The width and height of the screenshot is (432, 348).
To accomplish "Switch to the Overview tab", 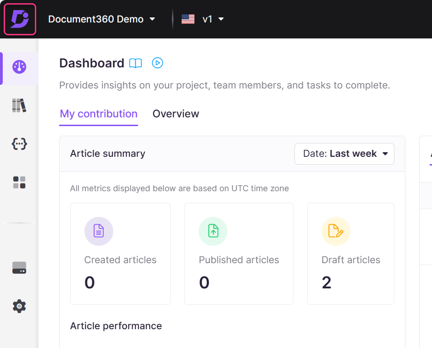I will point(176,114).
